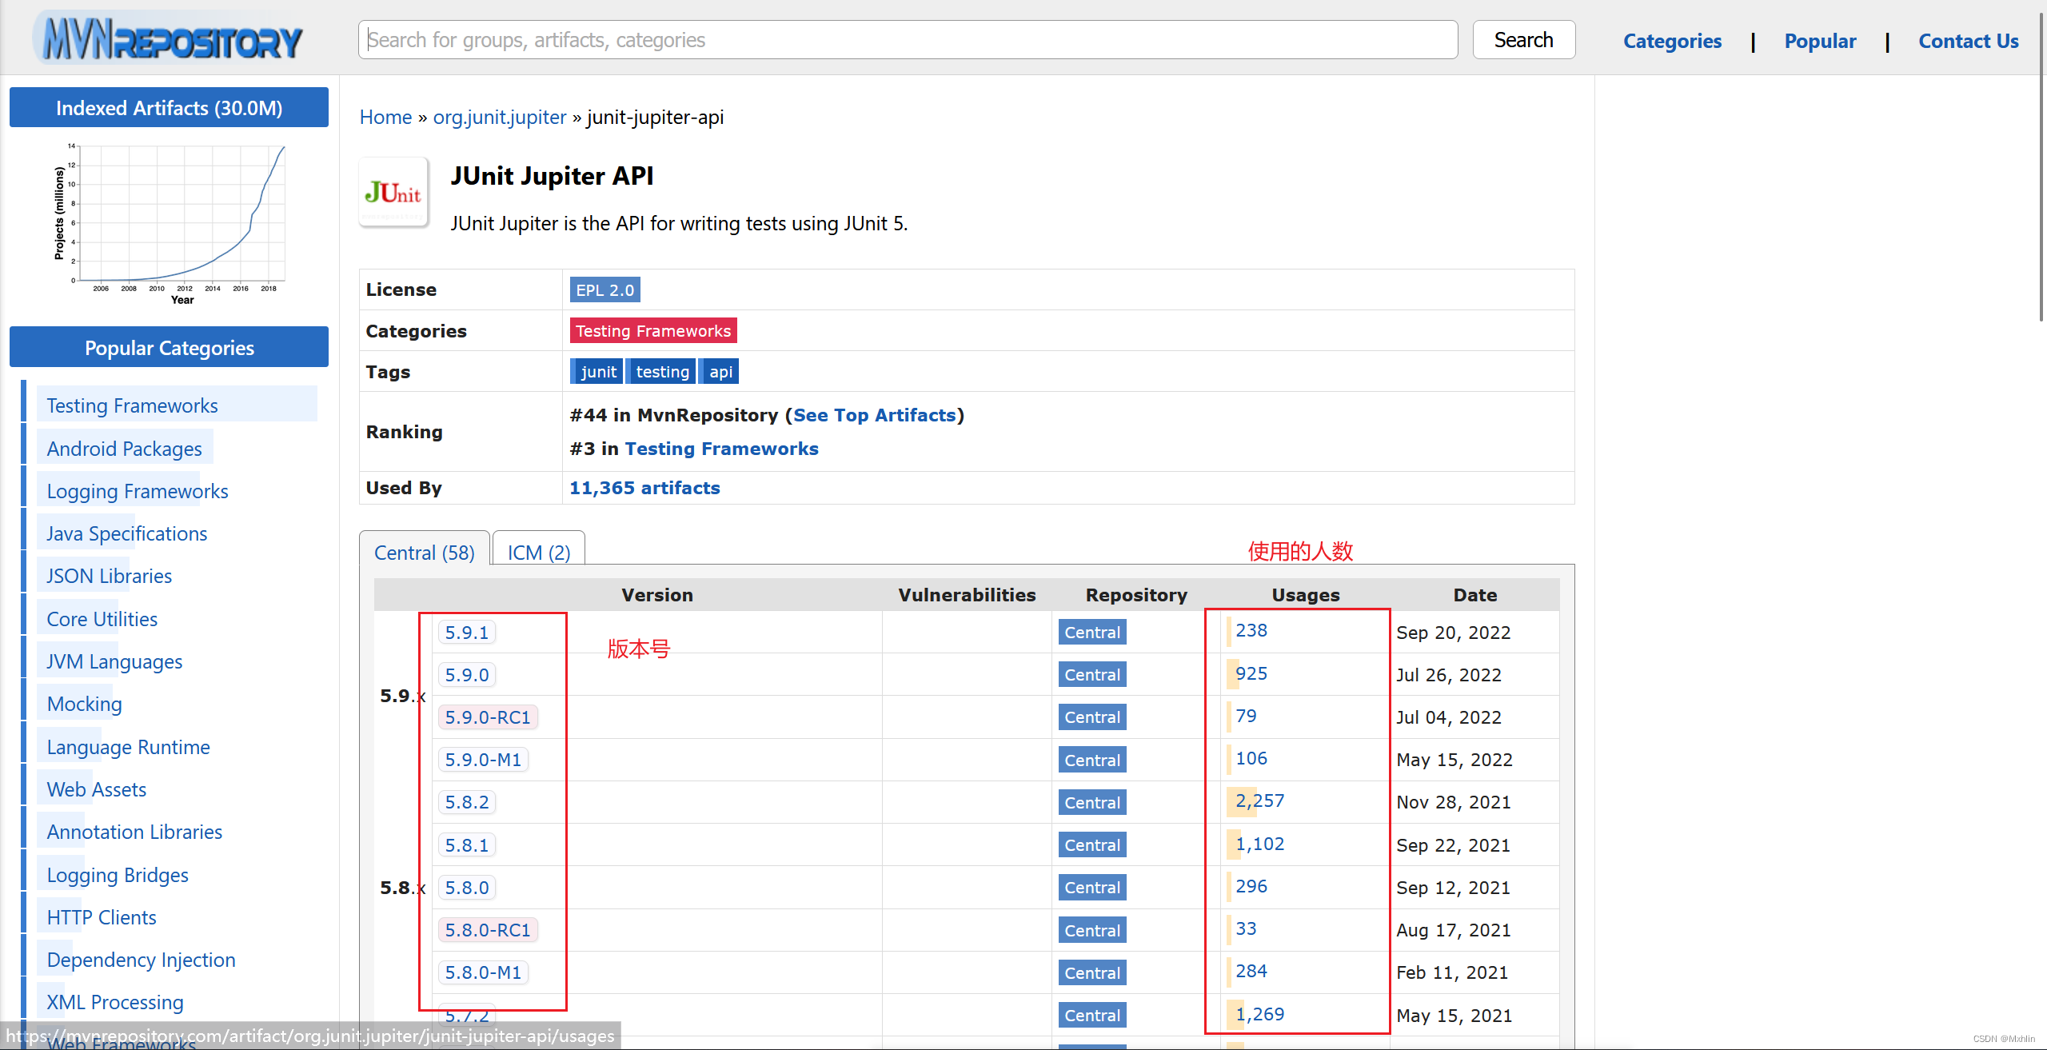Open the 925 usages link
Image resolution: width=2047 pixels, height=1050 pixels.
point(1251,673)
